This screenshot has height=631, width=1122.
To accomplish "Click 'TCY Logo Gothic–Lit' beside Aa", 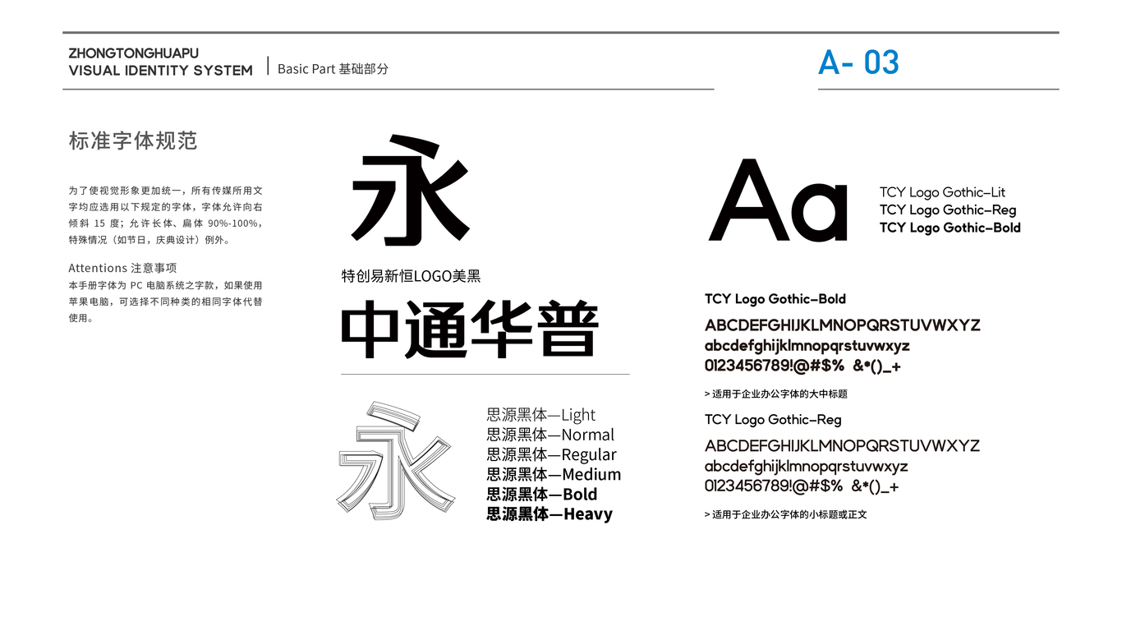I will pos(942,192).
